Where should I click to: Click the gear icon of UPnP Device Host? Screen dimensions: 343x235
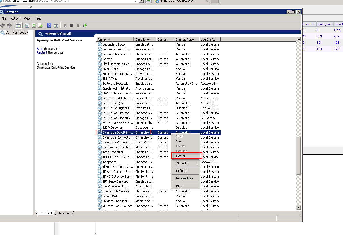click(x=100, y=186)
